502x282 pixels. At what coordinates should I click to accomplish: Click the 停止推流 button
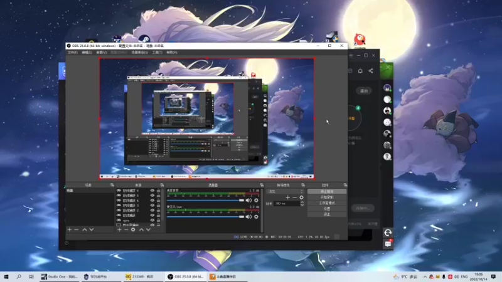click(327, 192)
